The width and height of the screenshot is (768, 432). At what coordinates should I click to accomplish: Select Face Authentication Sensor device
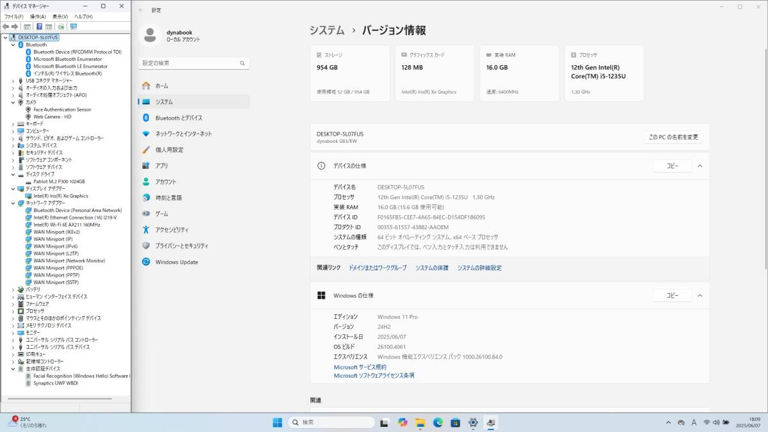62,109
